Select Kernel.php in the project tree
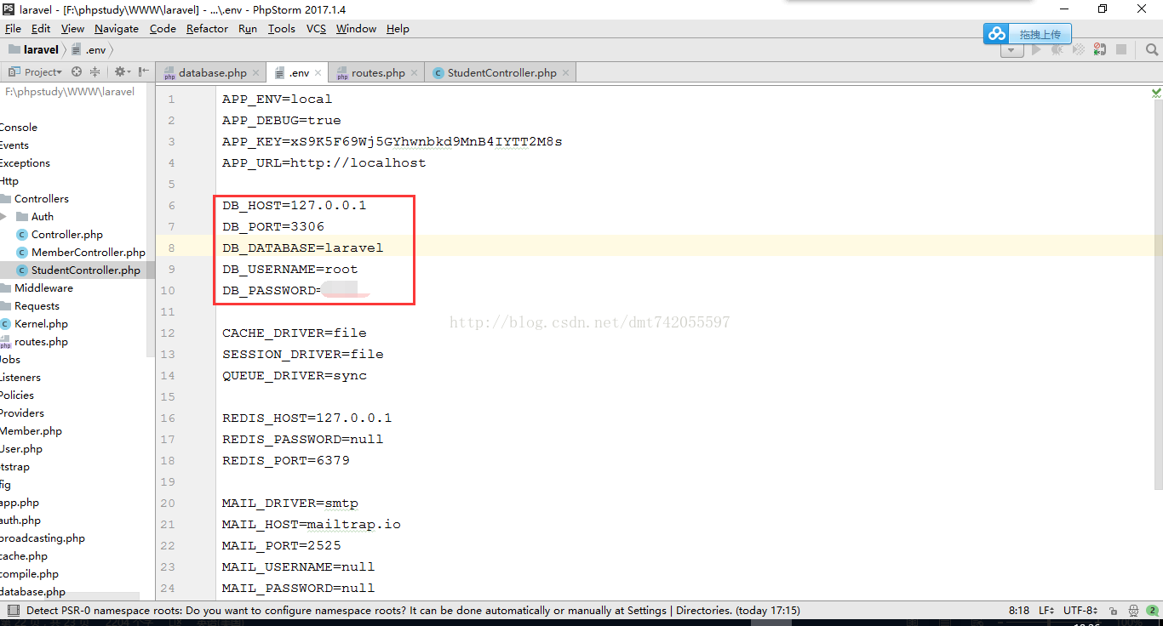This screenshot has height=626, width=1163. 41,324
